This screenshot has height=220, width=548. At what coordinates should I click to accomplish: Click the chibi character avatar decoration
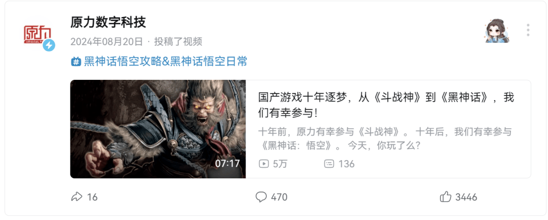(x=497, y=31)
